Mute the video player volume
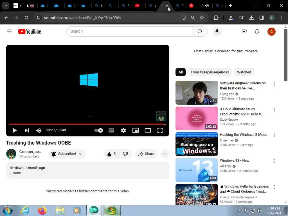Viewport: 288px width, 216px height. (x=39, y=130)
